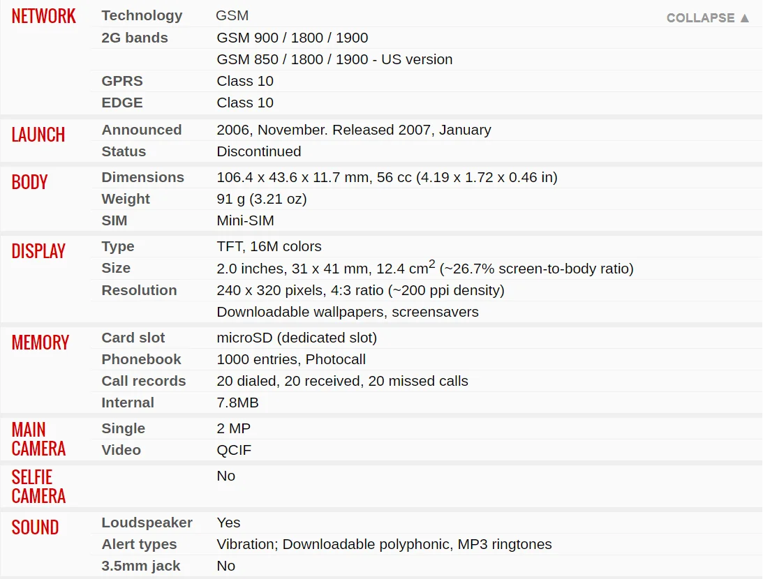The width and height of the screenshot is (763, 579).
Task: Open the EDGE glossary link
Action: tap(122, 103)
